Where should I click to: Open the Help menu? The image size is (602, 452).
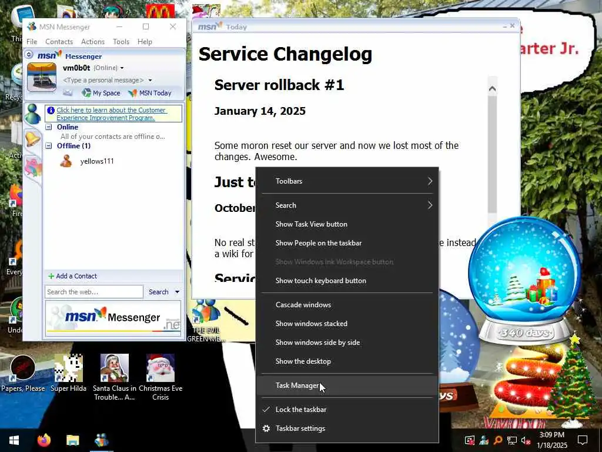pyautogui.click(x=145, y=42)
